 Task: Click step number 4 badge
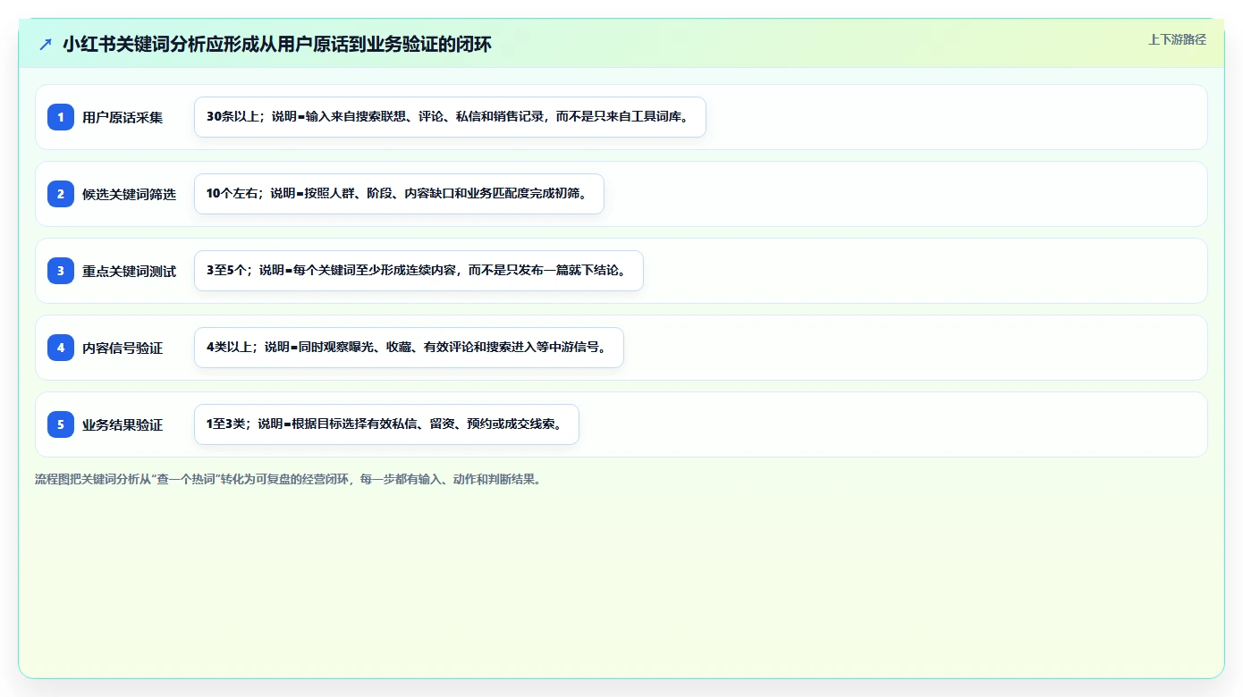(61, 348)
